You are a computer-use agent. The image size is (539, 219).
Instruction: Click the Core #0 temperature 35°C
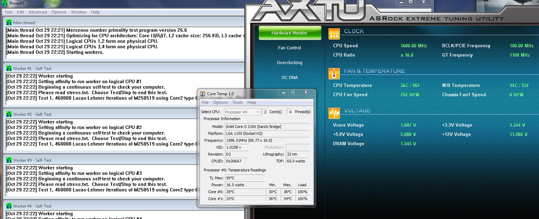click(245, 192)
